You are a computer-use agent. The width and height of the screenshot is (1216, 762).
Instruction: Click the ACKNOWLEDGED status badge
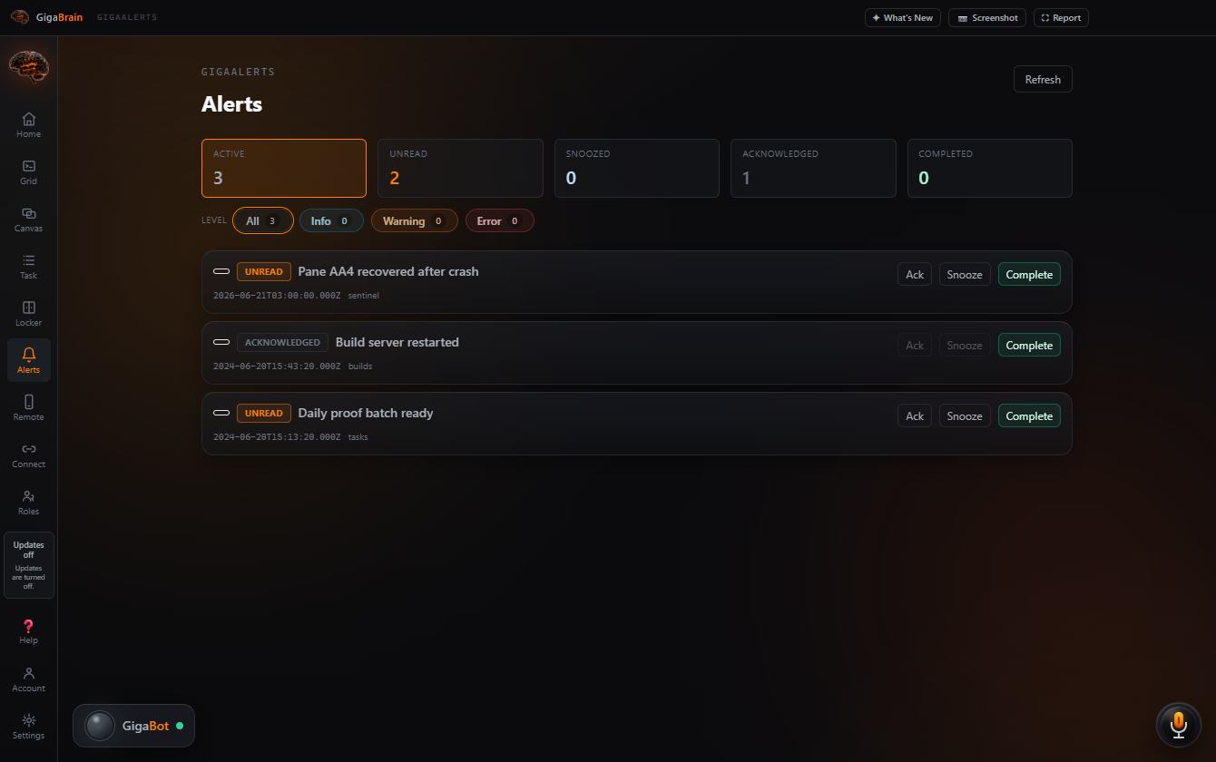(282, 343)
